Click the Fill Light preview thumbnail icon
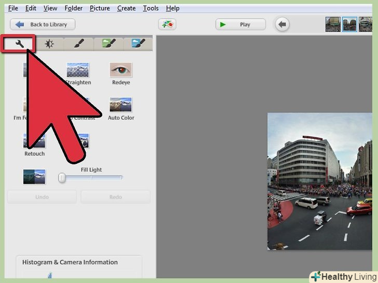Screen dimensions: 378x283 [x=34, y=177]
